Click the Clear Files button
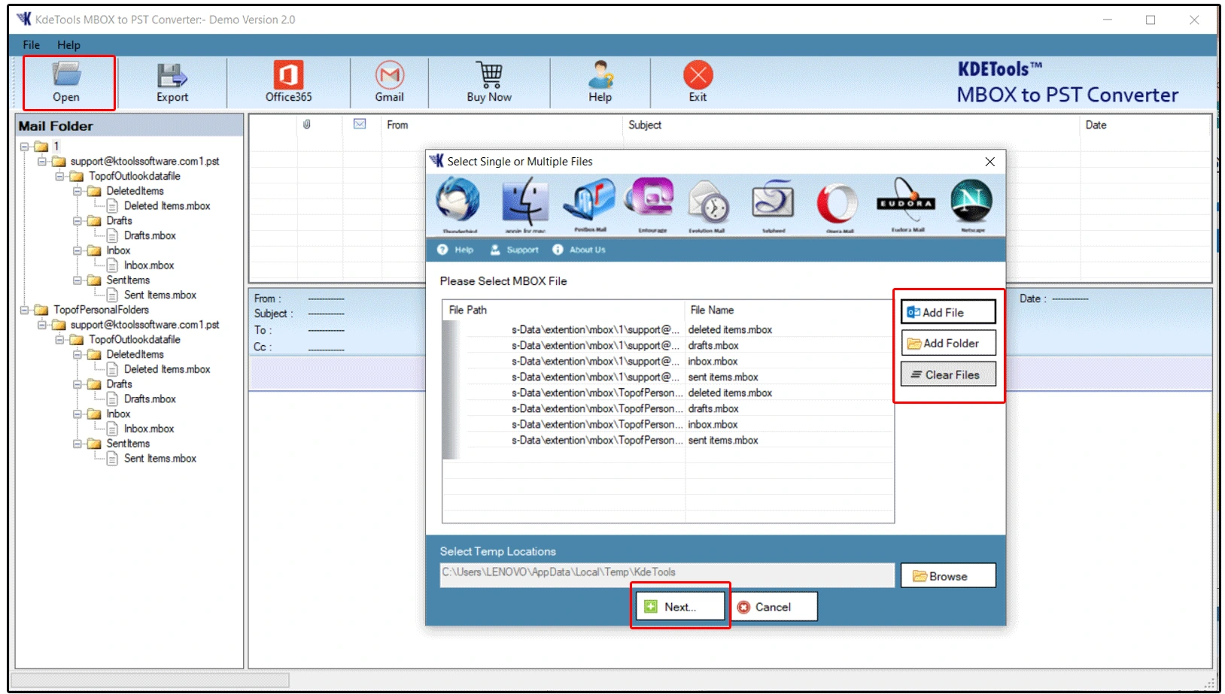The height and width of the screenshot is (694, 1225). pyautogui.click(x=948, y=374)
